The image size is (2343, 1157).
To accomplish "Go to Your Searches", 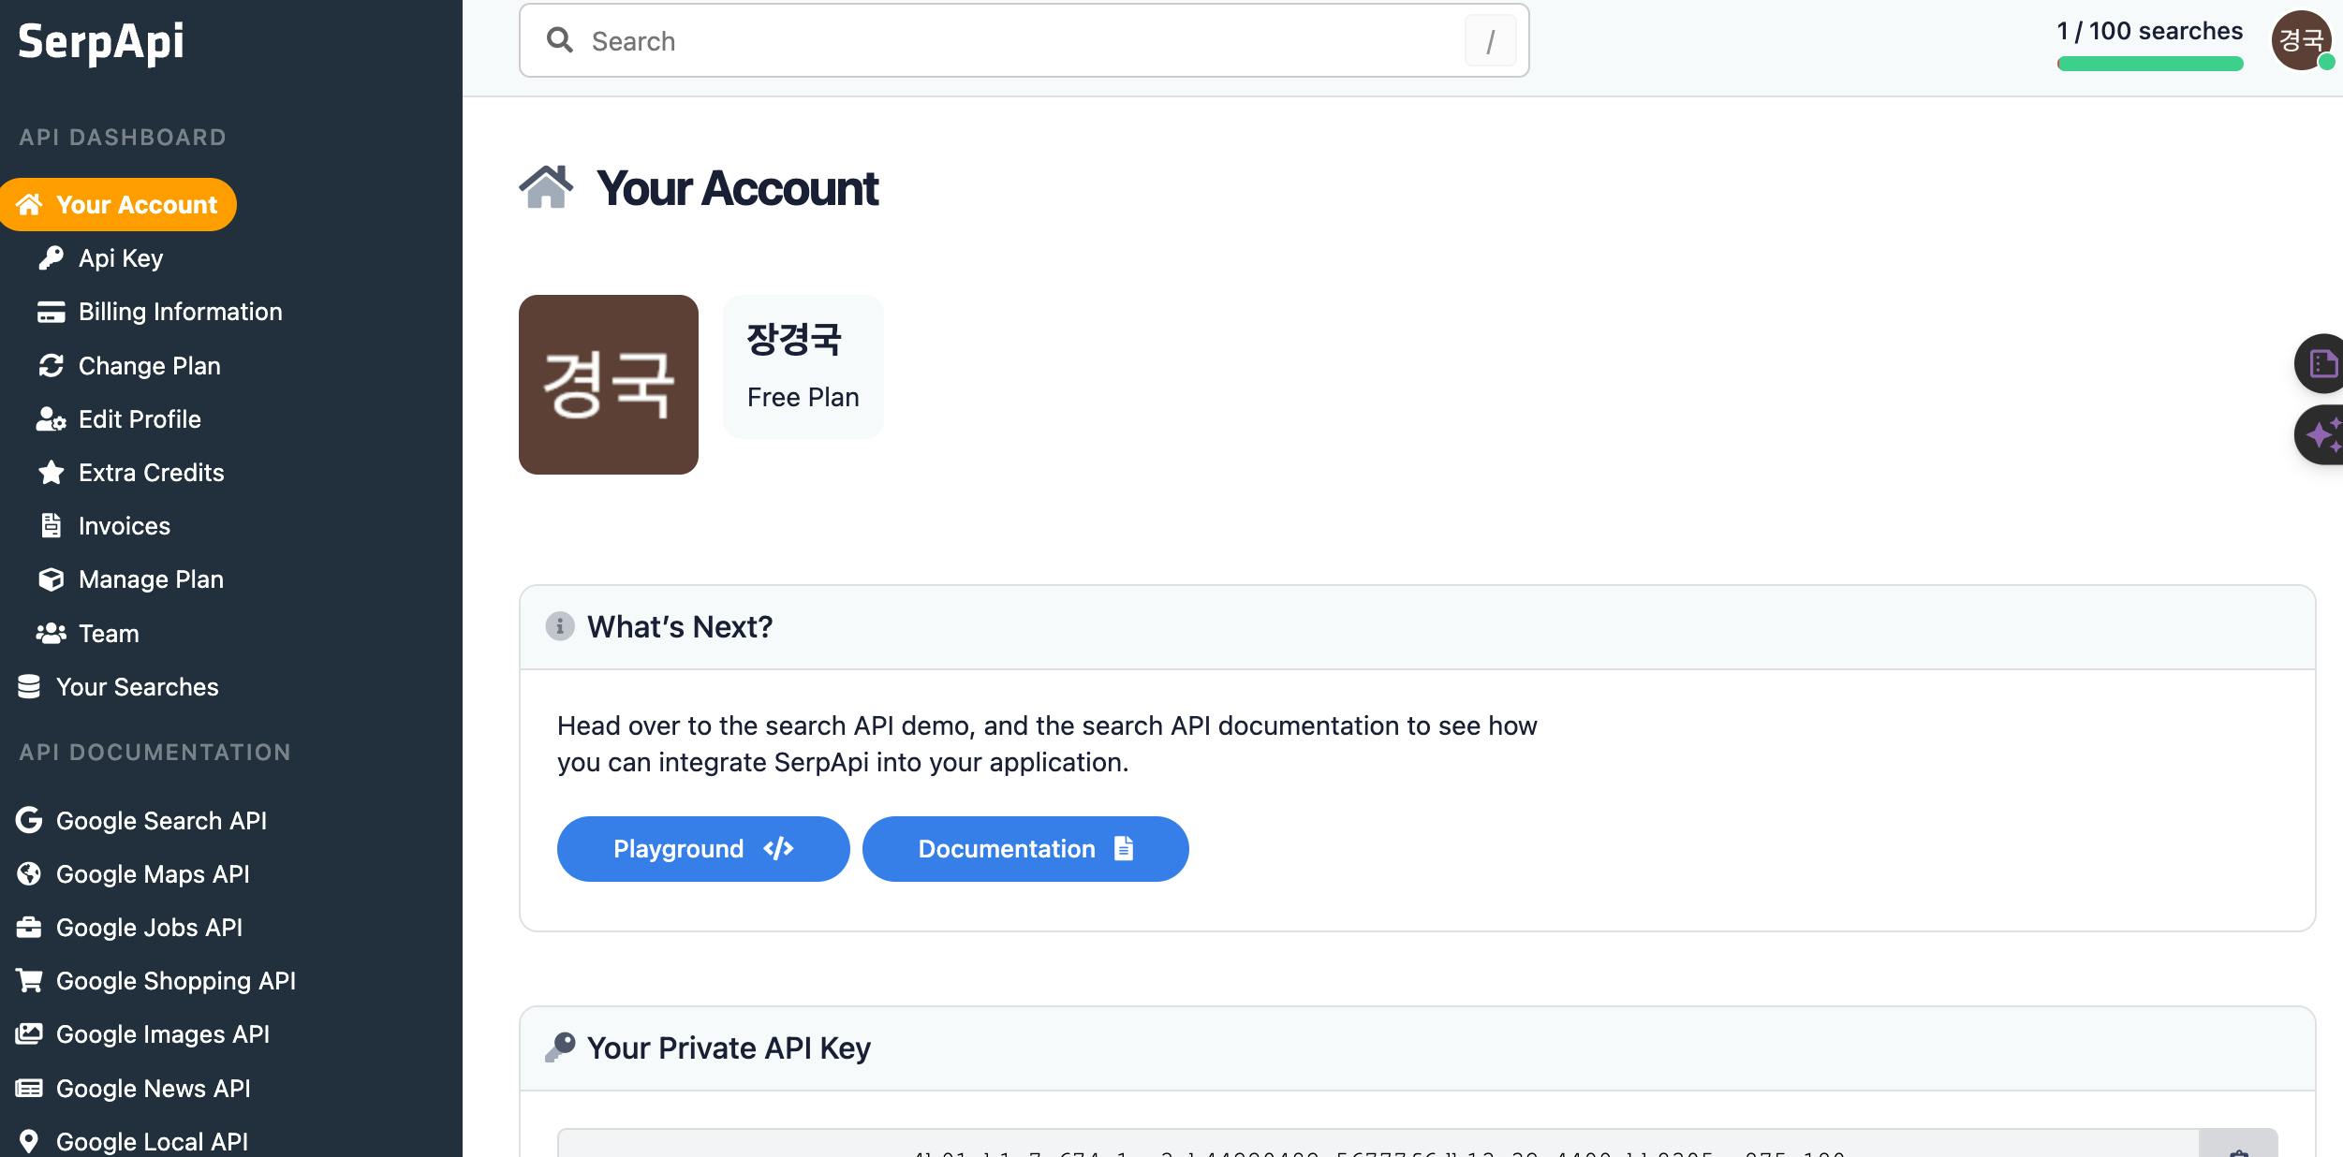I will [x=138, y=687].
